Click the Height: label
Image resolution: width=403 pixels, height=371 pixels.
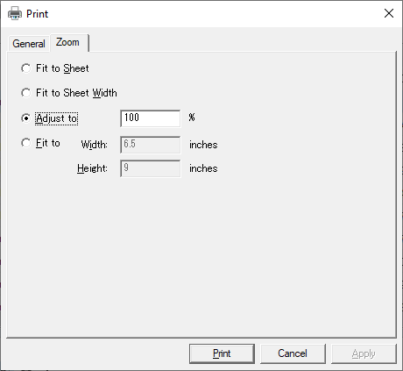click(92, 168)
